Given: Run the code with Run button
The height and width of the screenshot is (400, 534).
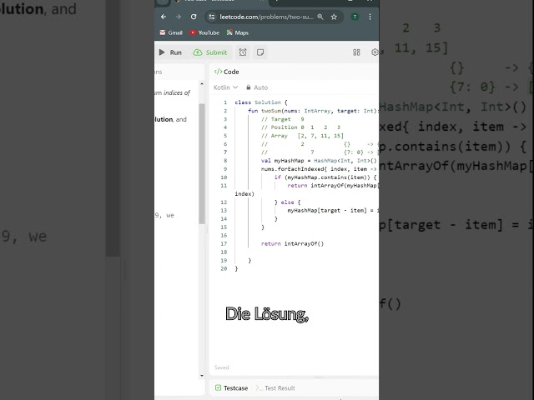Looking at the screenshot, I should [170, 52].
